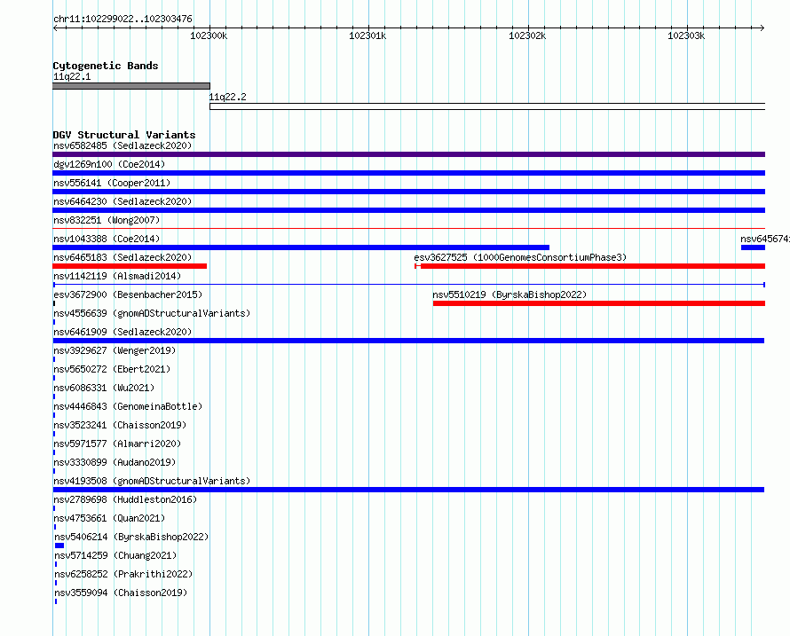Click the cut-off nsv645674 label at right edge
Viewport: 790px width, 636px height.
tap(765, 239)
